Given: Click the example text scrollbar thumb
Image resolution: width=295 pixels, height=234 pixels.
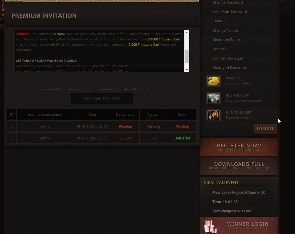Looking at the screenshot, I should coord(187,56).
